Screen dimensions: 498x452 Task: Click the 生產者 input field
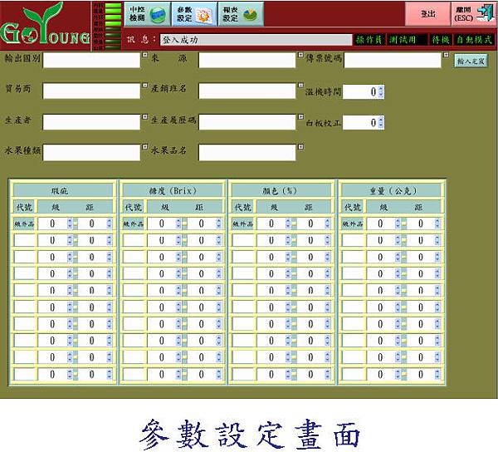pyautogui.click(x=91, y=122)
